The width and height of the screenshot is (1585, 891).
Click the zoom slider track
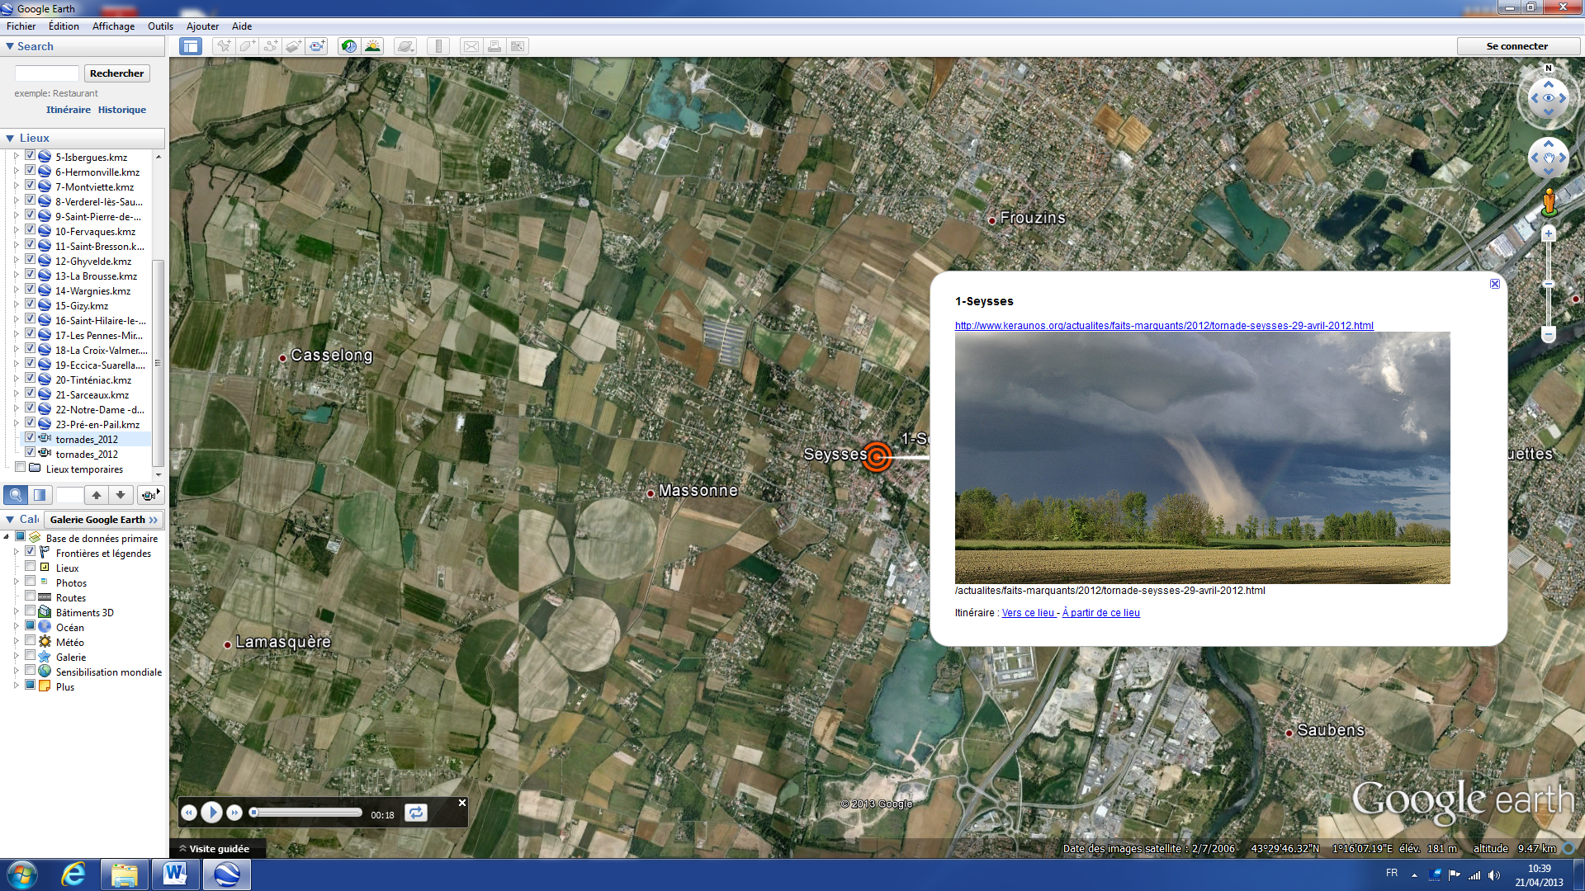point(1549,284)
